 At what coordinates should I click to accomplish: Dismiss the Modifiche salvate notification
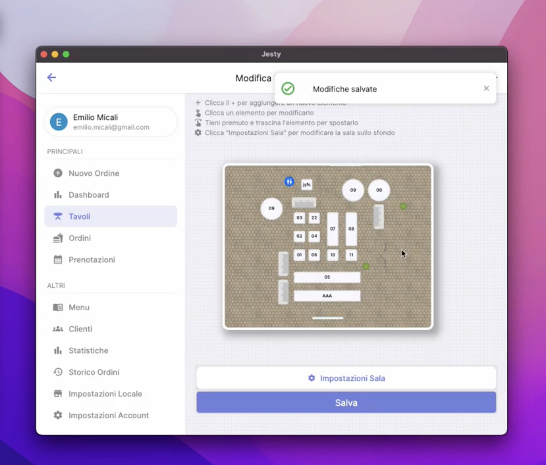(486, 88)
